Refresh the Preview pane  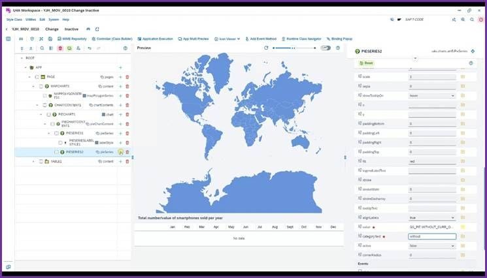[x=266, y=48]
